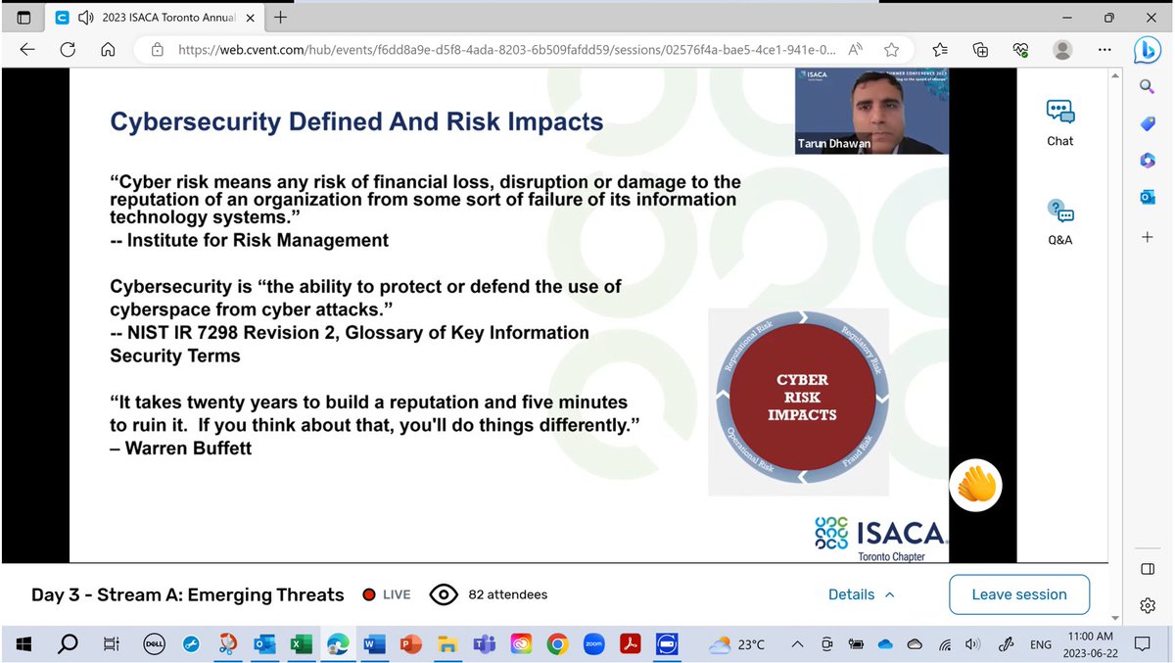1175x663 pixels.
Task: Open Edge Settings and more menu
Action: coord(1104,49)
